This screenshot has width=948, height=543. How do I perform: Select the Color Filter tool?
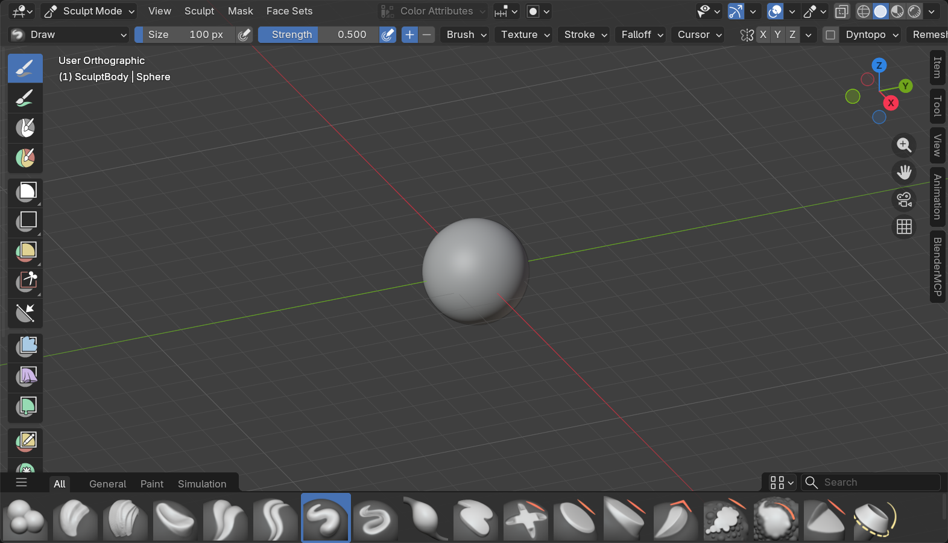(x=25, y=407)
